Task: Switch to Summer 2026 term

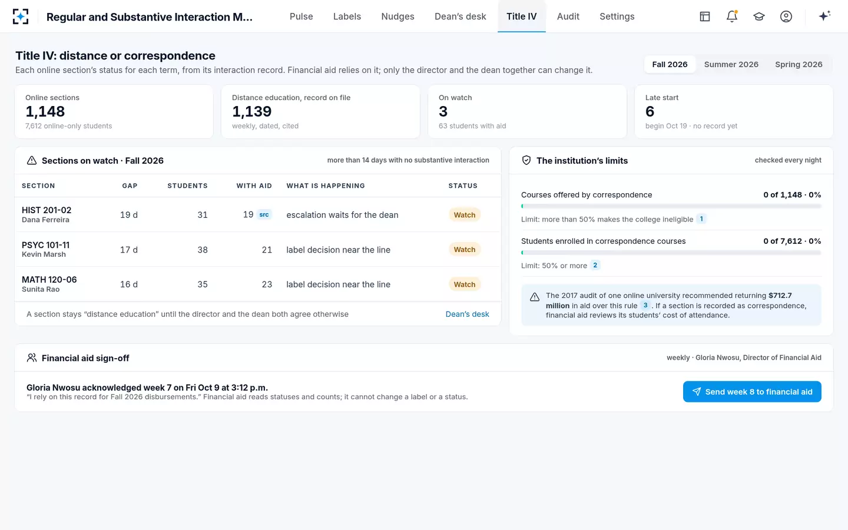Action: pos(731,64)
